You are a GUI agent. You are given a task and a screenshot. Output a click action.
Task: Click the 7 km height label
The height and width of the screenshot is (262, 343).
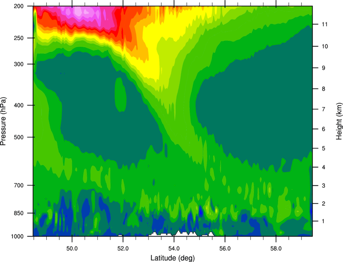click(324, 109)
